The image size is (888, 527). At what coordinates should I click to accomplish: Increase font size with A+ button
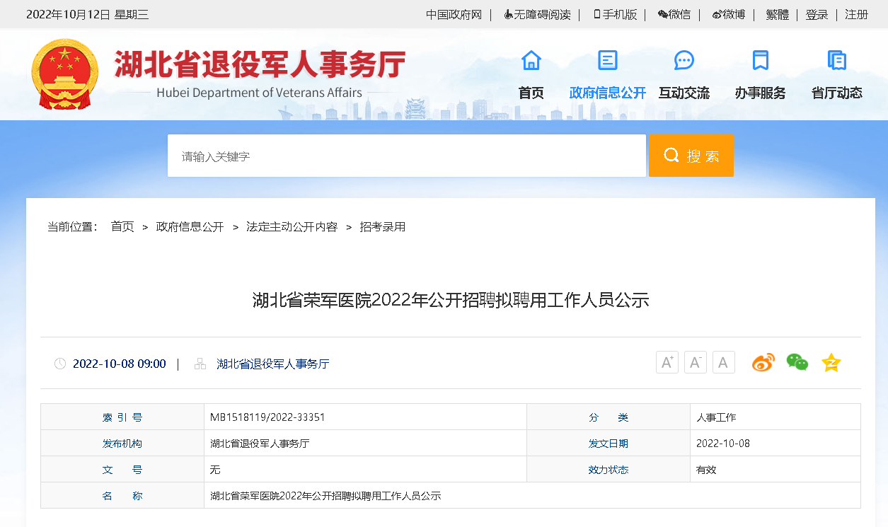click(667, 363)
